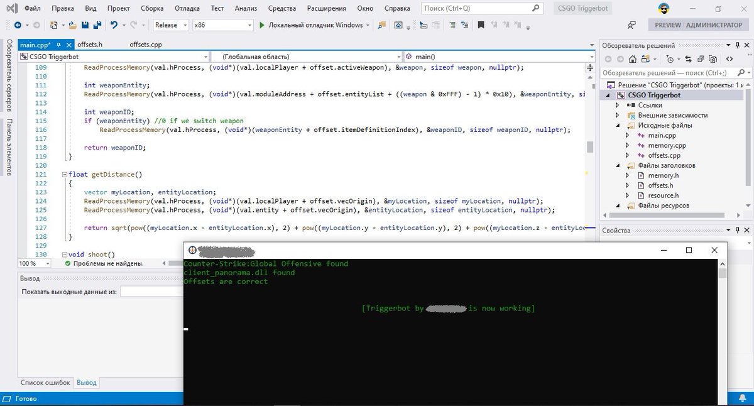Click the Navigate Backward arrow in toolbar
This screenshot has height=406, width=754.
[x=17, y=25]
